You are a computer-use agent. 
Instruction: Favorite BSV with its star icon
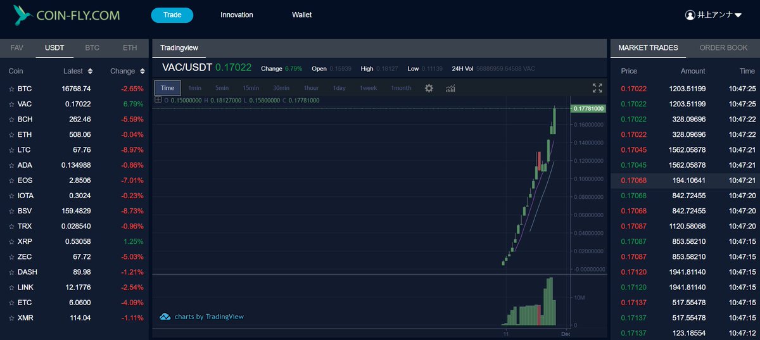click(x=11, y=211)
